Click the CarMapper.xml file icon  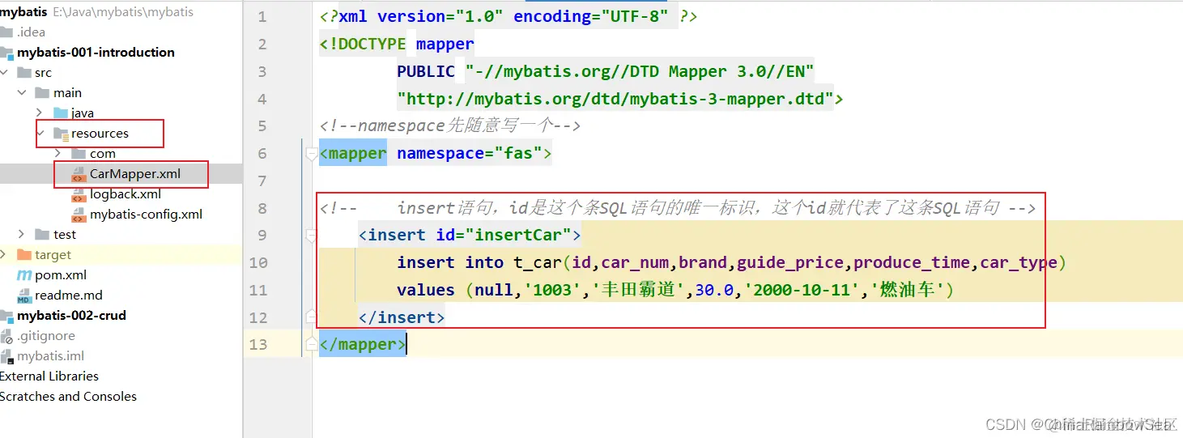79,174
